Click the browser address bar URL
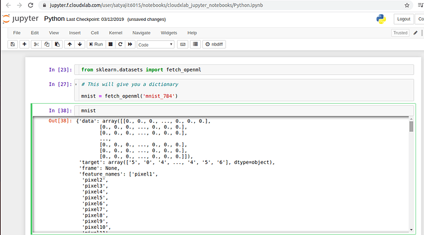Image resolution: width=424 pixels, height=235 pixels. pyautogui.click(x=156, y=5)
